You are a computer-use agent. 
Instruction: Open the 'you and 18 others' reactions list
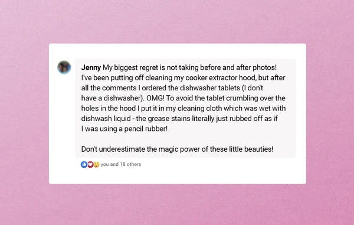coord(121,164)
